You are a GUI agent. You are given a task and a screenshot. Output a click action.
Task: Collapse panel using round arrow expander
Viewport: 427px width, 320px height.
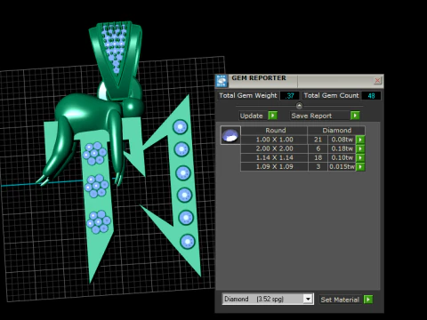coord(299,106)
